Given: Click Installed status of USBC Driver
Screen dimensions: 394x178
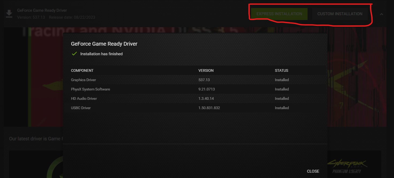Looking at the screenshot, I should 282,108.
